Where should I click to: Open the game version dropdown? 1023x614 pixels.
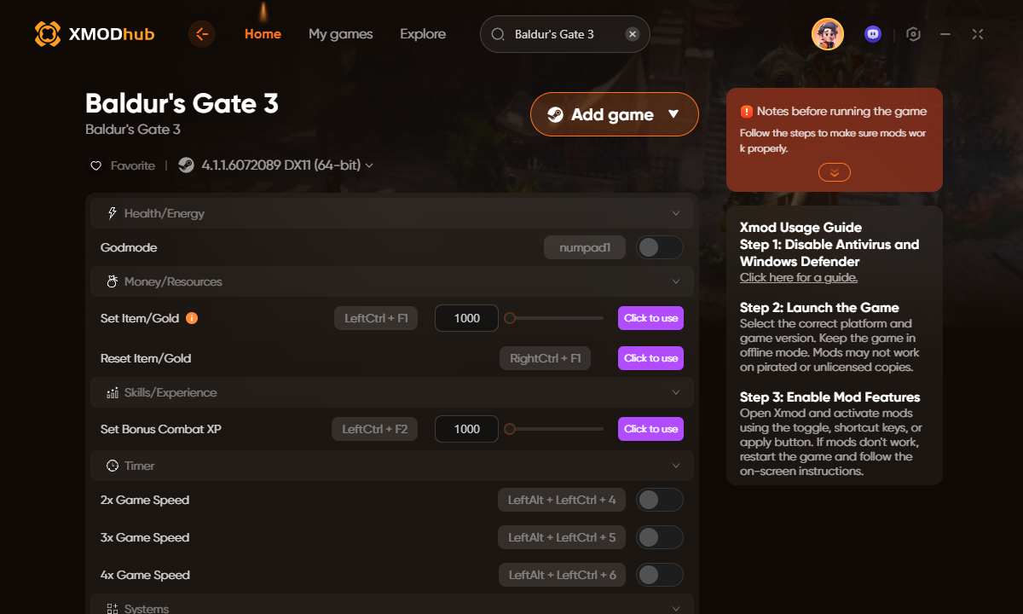click(368, 165)
